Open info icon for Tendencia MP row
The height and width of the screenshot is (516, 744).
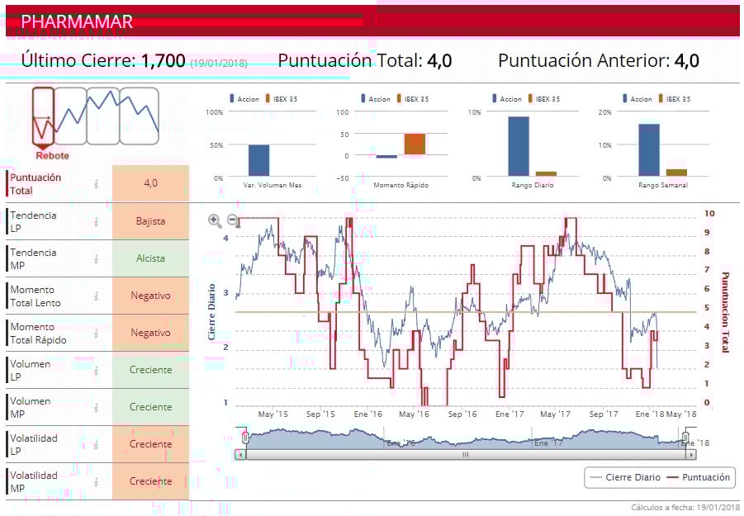point(96,259)
